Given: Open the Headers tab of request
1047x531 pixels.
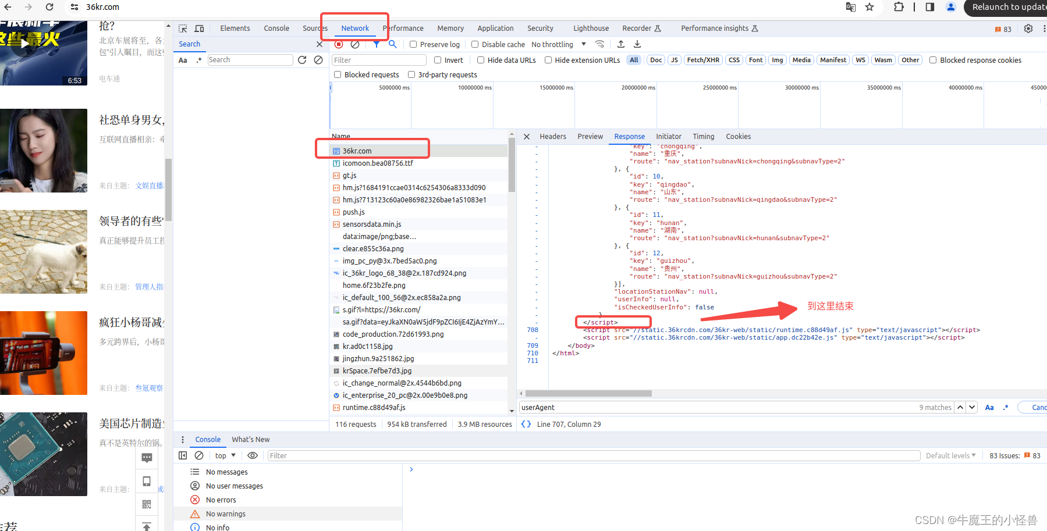Looking at the screenshot, I should coord(553,137).
